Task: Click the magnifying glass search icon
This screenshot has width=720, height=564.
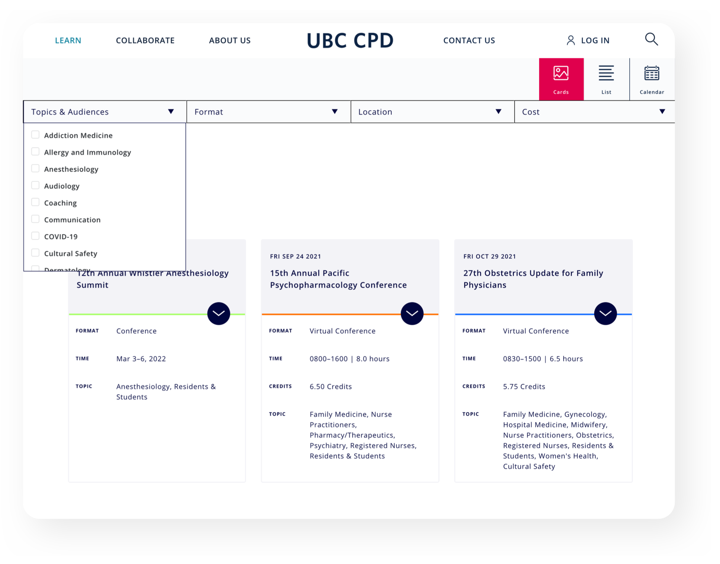Action: (651, 39)
